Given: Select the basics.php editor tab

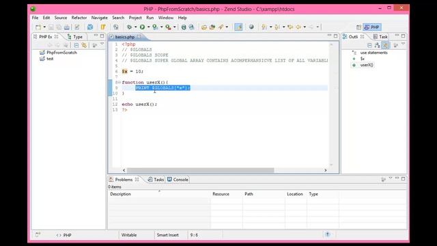Looking at the screenshot, I should (124, 36).
